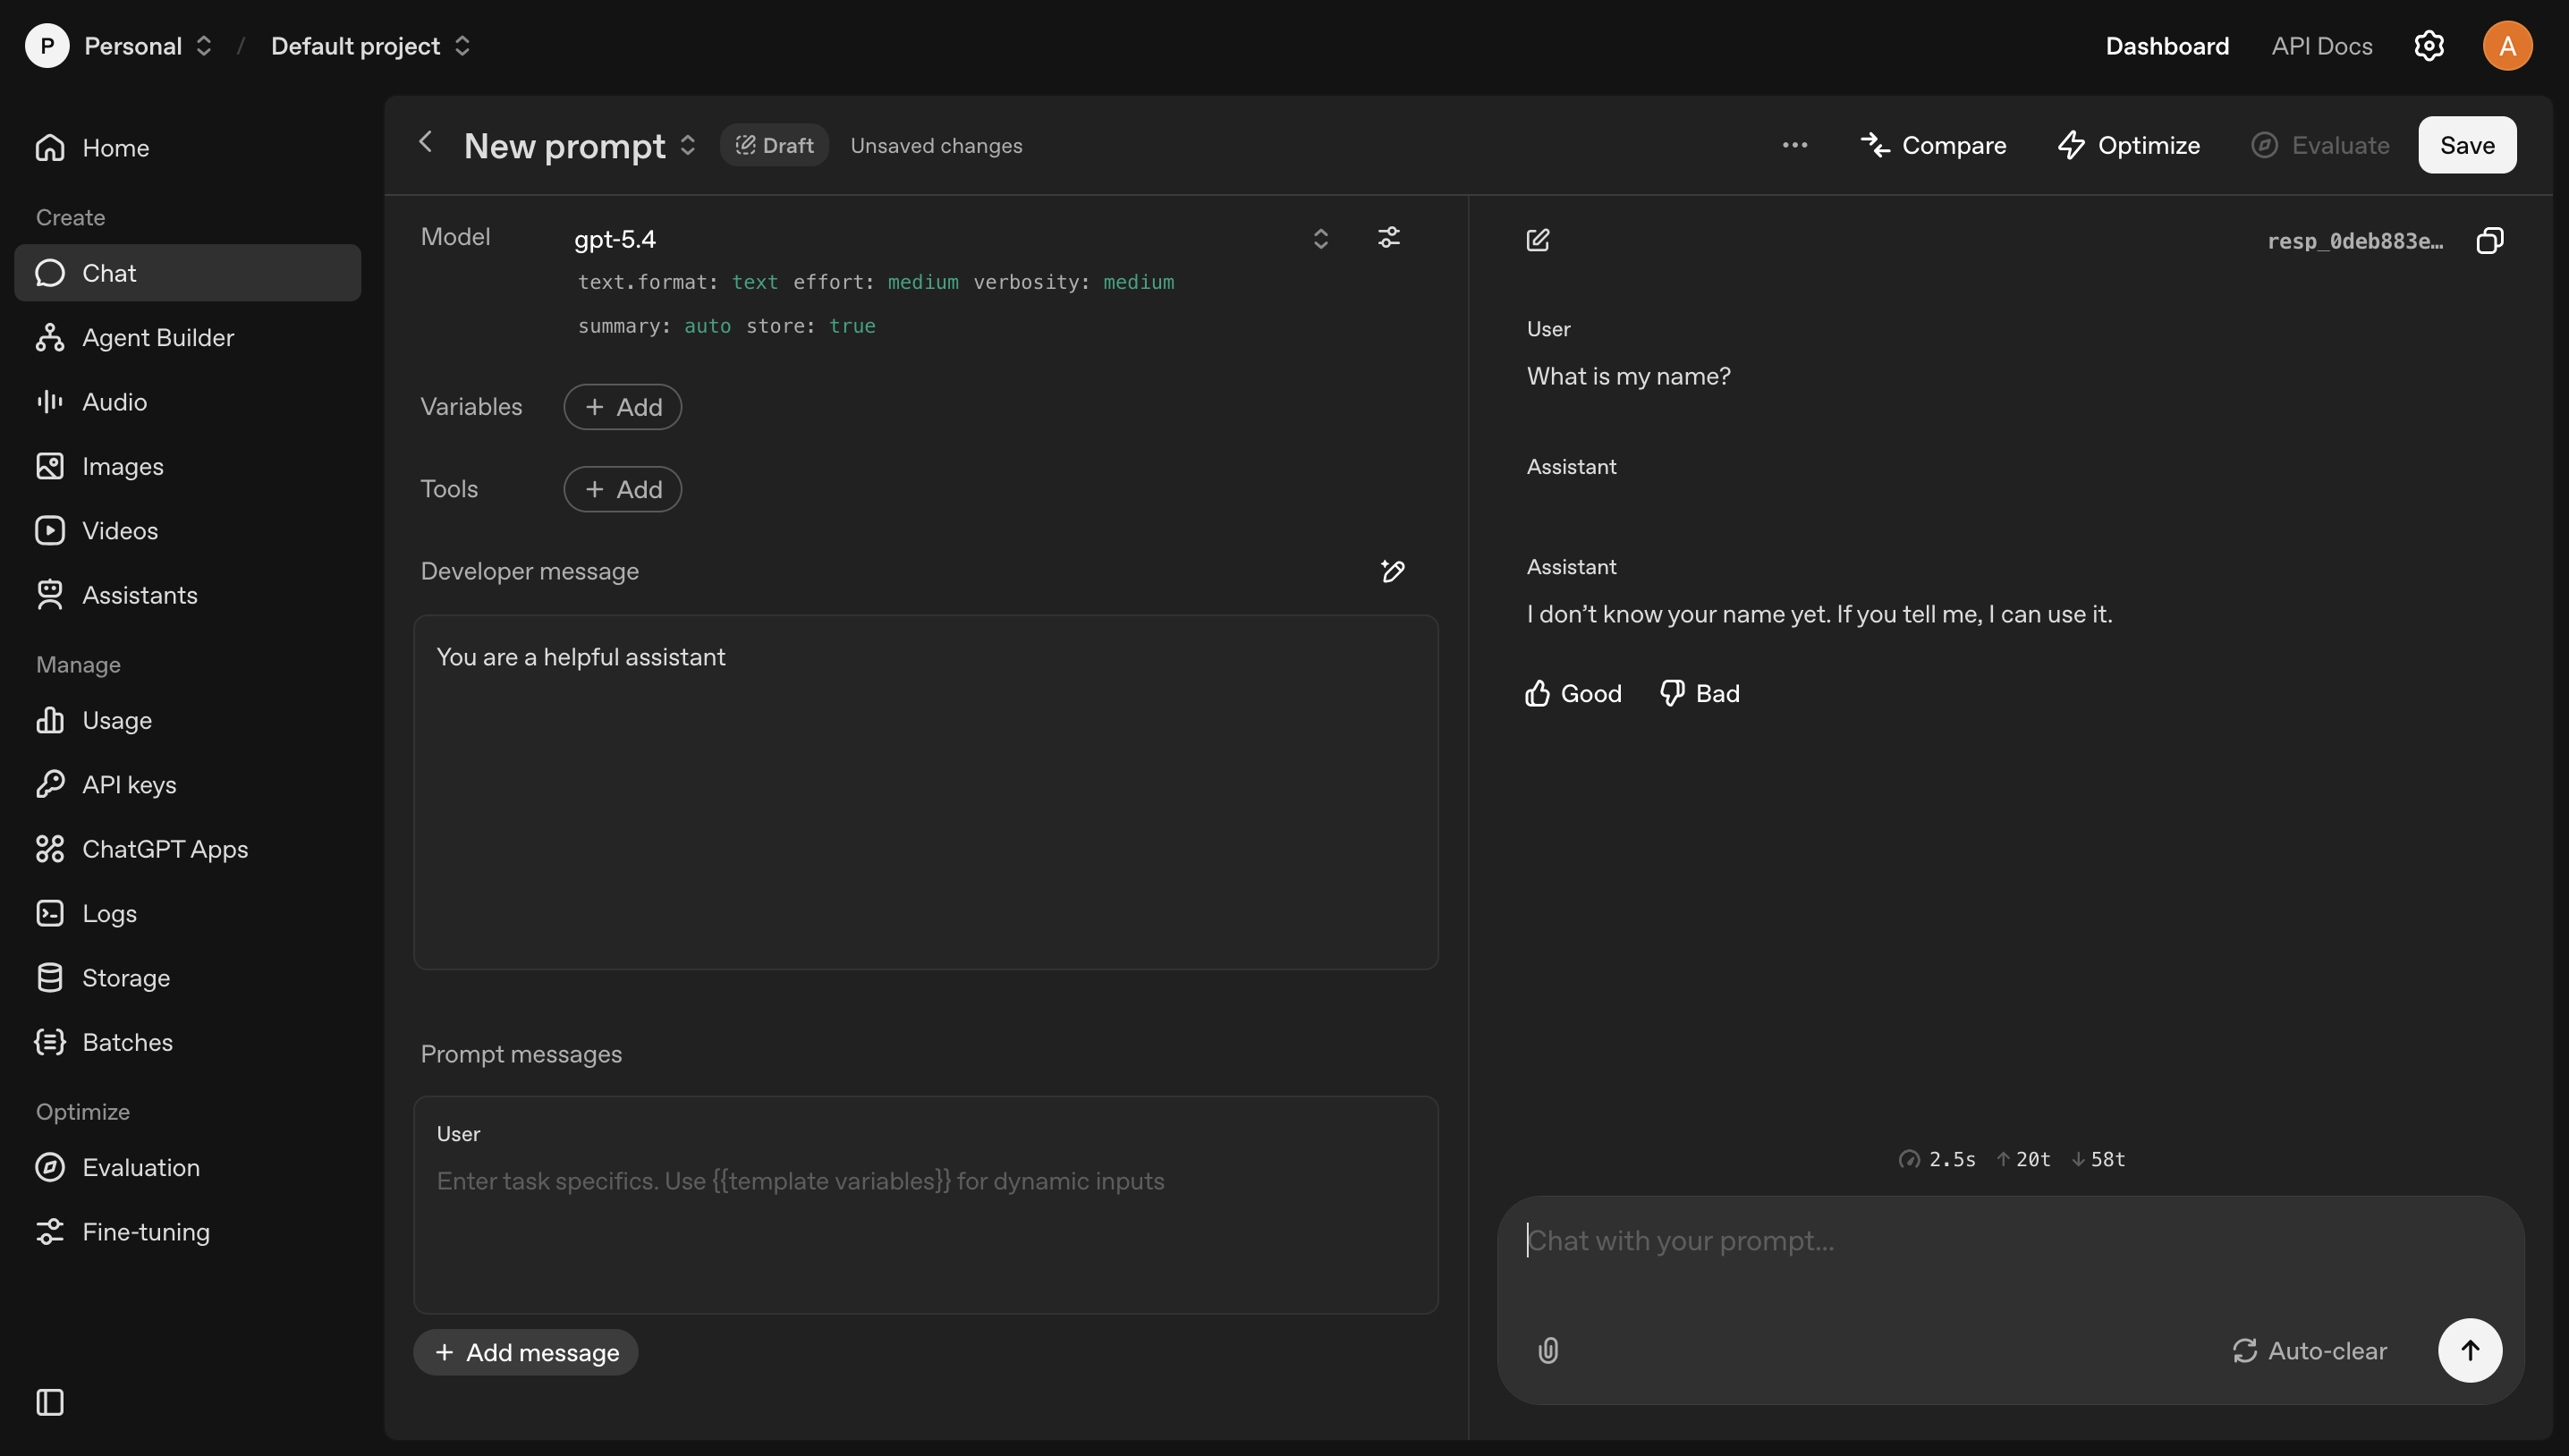Edit the conversation using the pencil icon
The height and width of the screenshot is (1456, 2569).
click(x=1537, y=240)
